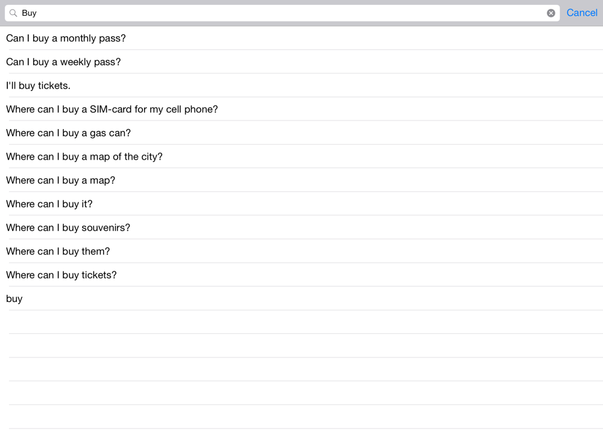Click the fourth empty row below results
The height and width of the screenshot is (440, 603).
coord(301,393)
